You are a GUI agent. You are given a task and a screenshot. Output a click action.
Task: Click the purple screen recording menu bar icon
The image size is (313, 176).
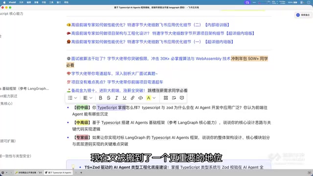point(247,2)
